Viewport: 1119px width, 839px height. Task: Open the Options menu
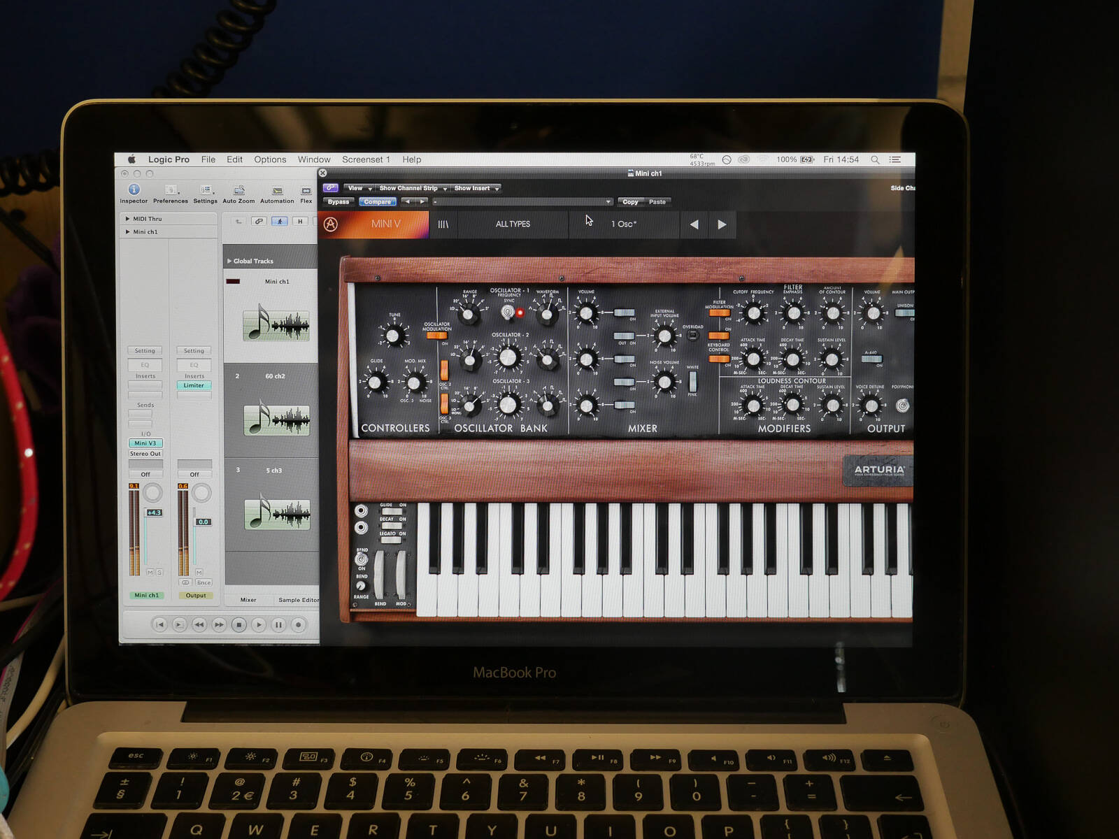coord(270,159)
